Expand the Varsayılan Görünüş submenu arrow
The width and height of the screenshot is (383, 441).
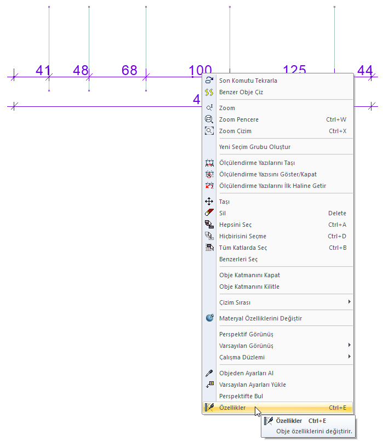point(349,345)
